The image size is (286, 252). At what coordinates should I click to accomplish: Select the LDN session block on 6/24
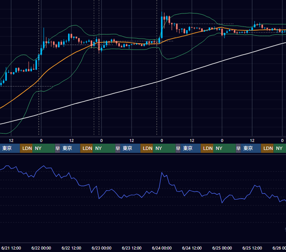pos(207,148)
